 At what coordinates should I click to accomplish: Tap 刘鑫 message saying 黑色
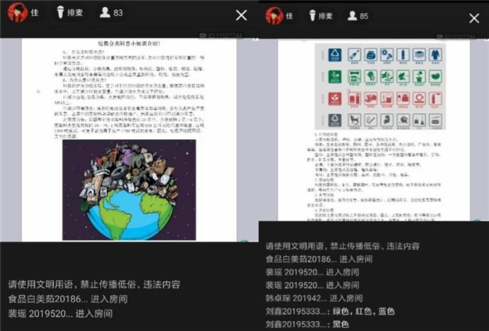[x=307, y=324]
